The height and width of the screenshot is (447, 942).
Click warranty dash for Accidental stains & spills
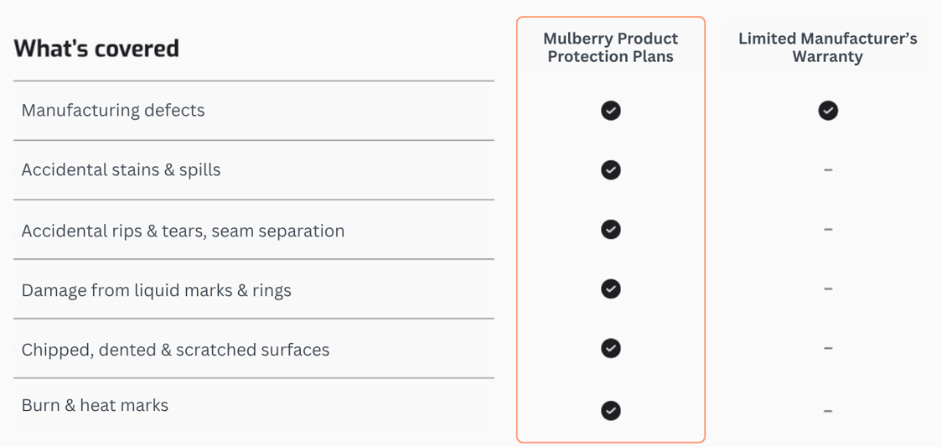click(x=828, y=170)
